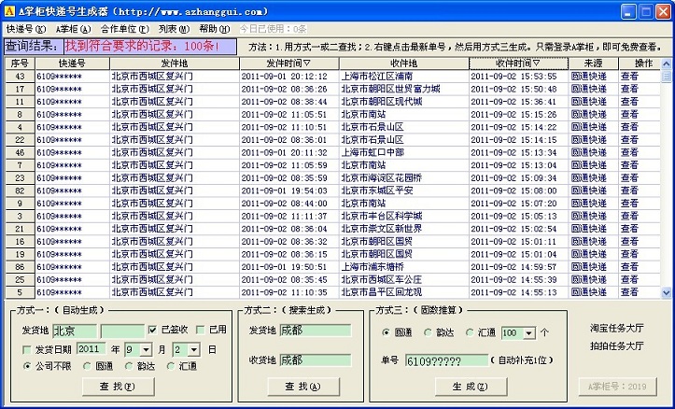Open the month dropdown showing 9
Image resolution: width=675 pixels, height=409 pixels.
pyautogui.click(x=147, y=349)
